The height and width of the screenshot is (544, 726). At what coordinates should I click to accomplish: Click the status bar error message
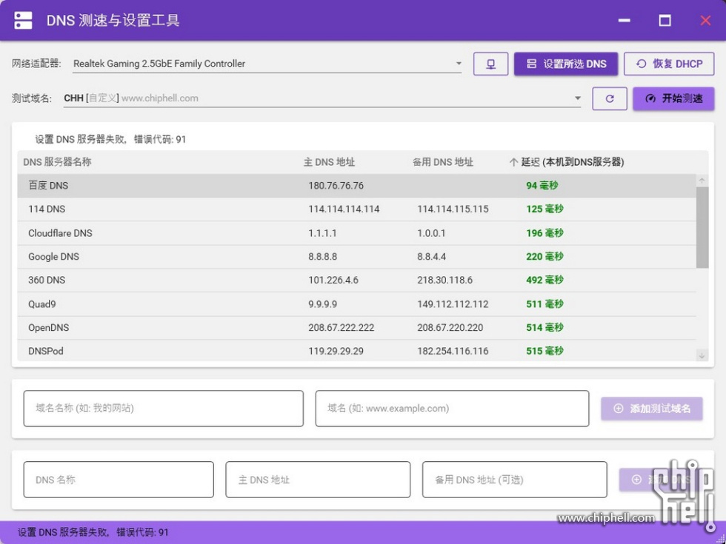coord(93,532)
